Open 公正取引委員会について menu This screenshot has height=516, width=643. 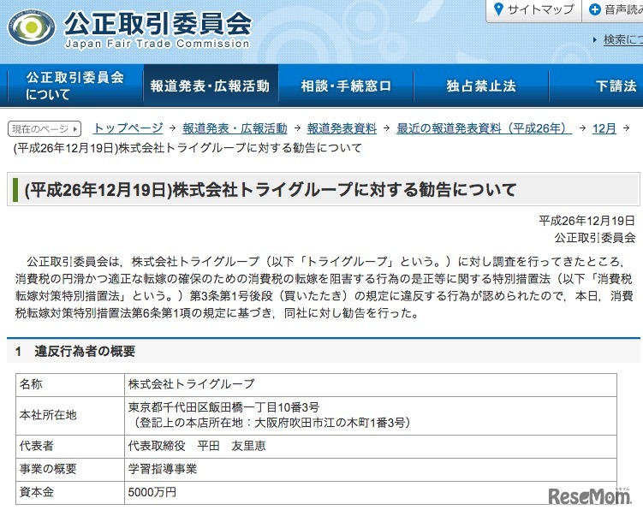(x=75, y=86)
